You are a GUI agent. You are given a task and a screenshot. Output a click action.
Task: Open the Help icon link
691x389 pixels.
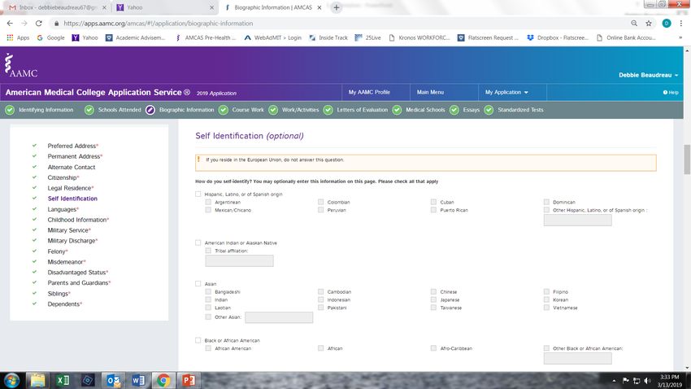pyautogui.click(x=671, y=92)
